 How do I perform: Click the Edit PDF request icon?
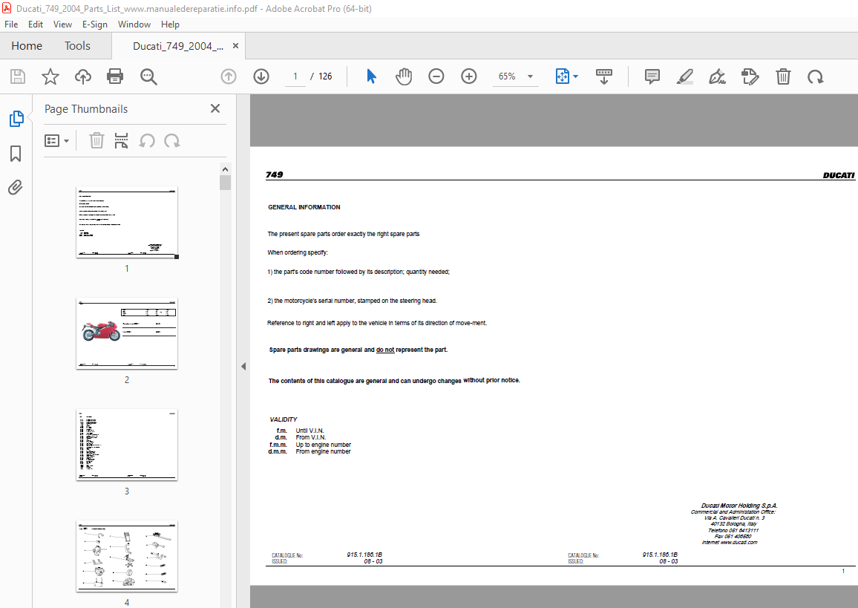tap(750, 76)
